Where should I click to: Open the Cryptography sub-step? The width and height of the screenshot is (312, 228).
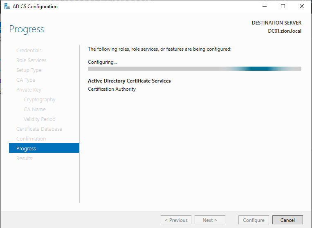39,100
